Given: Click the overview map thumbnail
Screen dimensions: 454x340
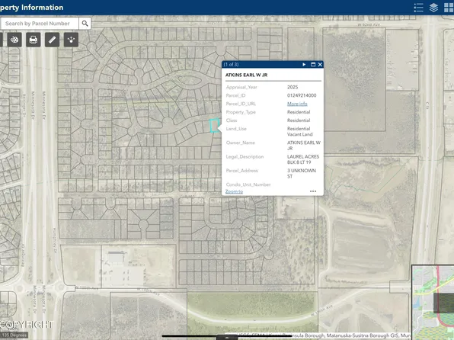Looking at the screenshot, I should (x=433, y=302).
